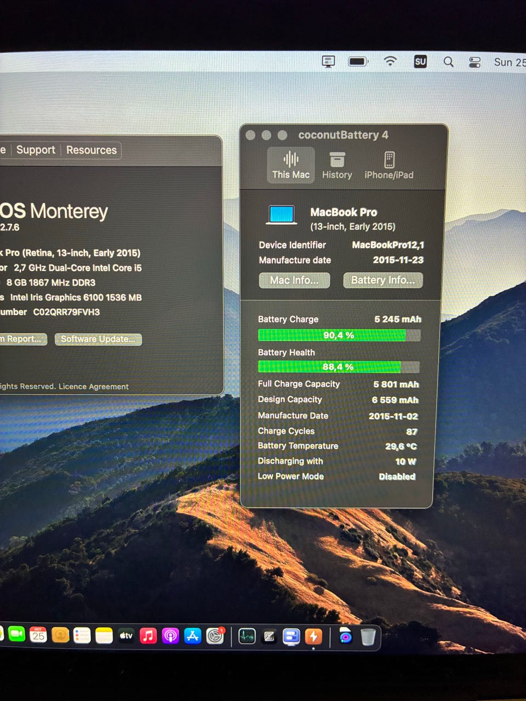Viewport: 526px width, 701px height.
Task: Click the MacBookPro12,1 device identifier
Action: (388, 245)
